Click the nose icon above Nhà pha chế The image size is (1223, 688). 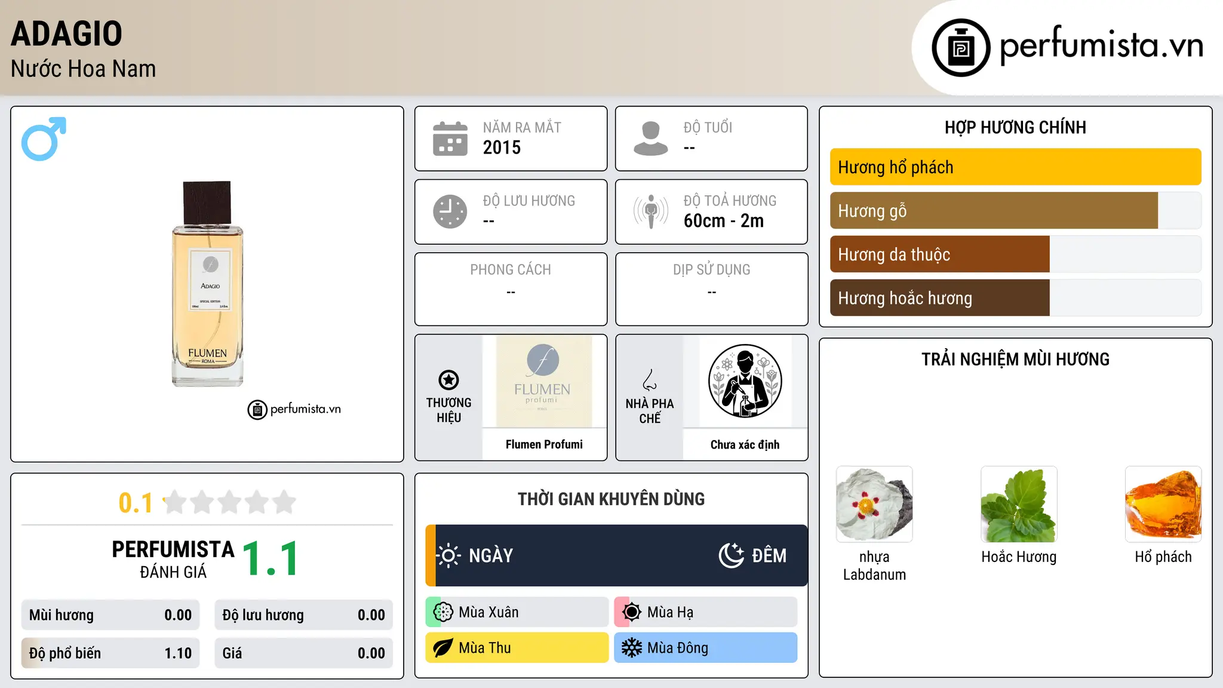650,380
